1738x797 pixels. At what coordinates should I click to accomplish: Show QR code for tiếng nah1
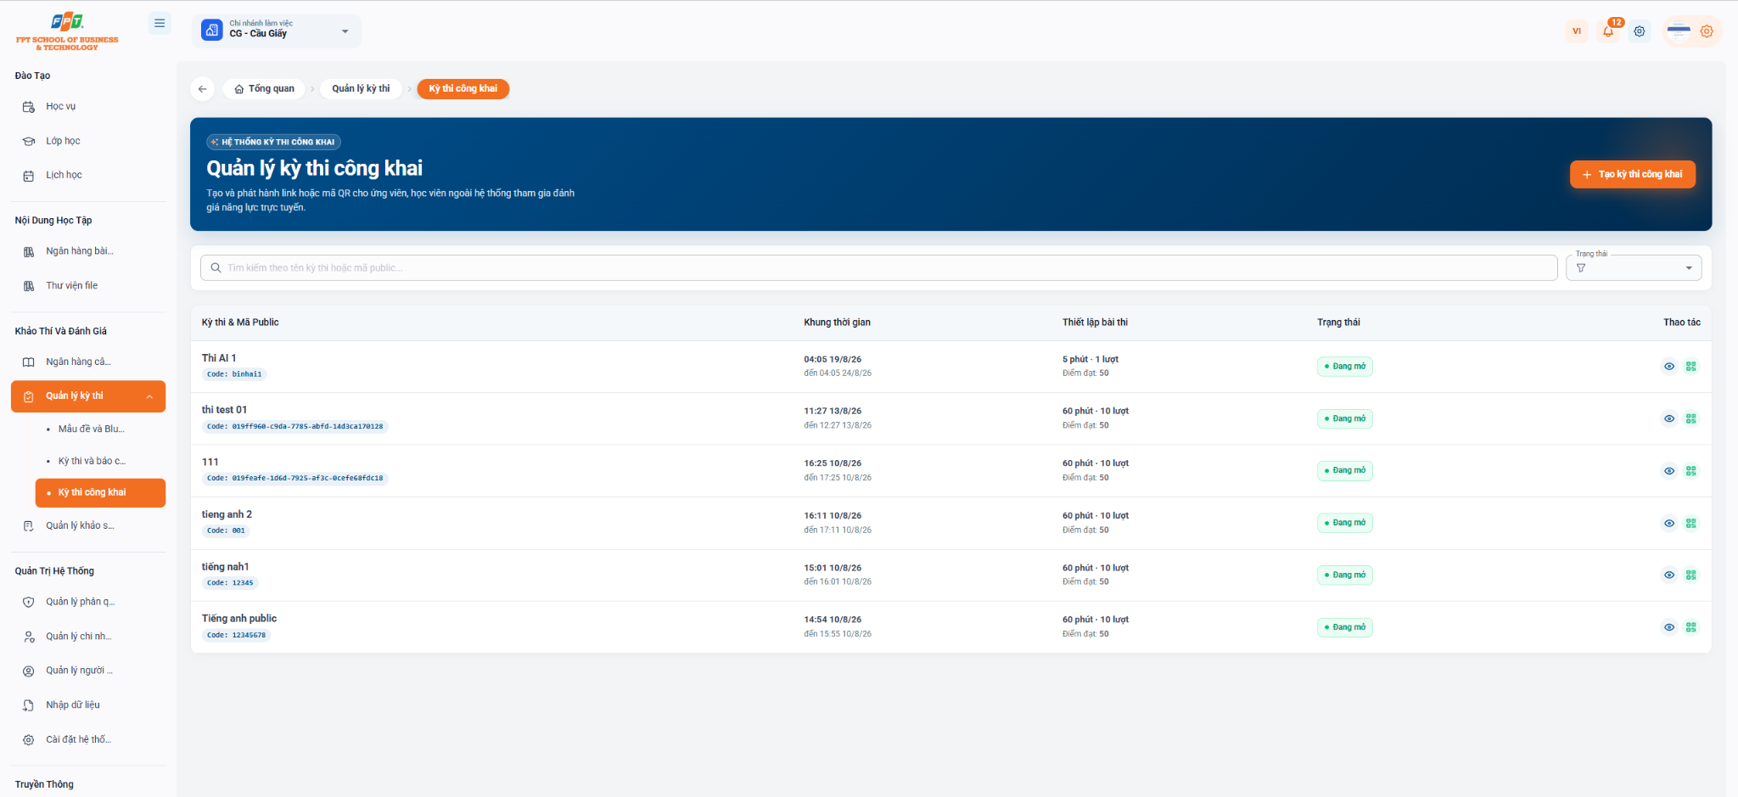tap(1691, 575)
